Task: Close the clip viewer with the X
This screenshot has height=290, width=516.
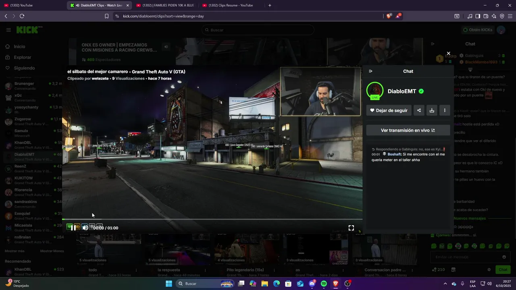Action: (448, 53)
